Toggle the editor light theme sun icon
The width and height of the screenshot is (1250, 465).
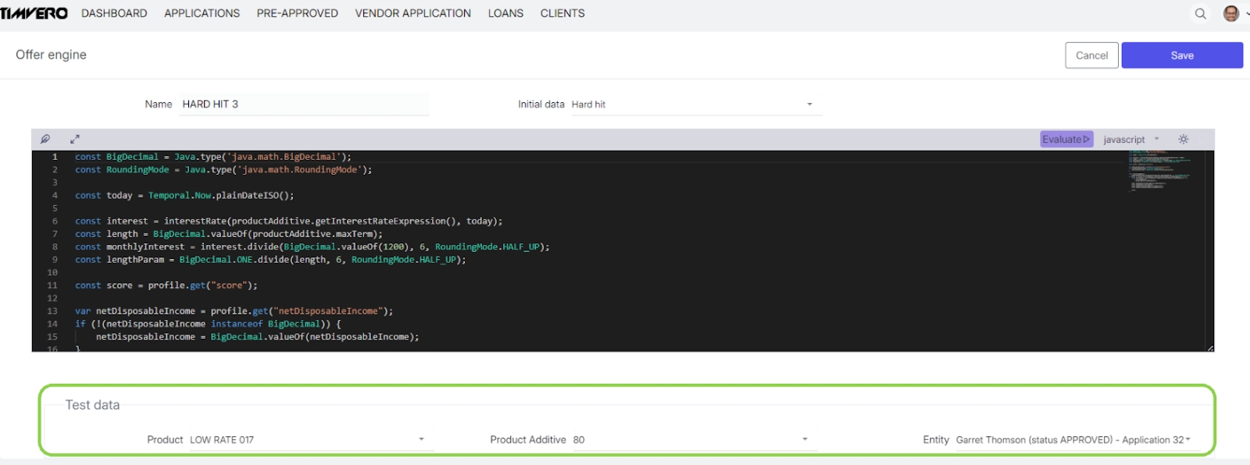point(1184,140)
